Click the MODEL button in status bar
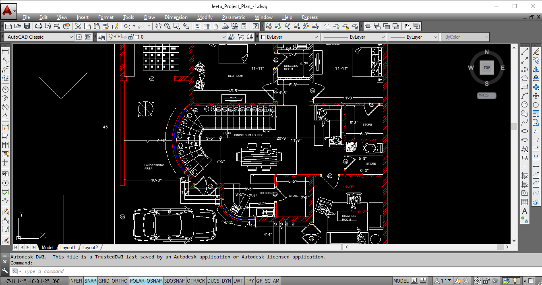The height and width of the screenshot is (285, 542). tap(401, 281)
